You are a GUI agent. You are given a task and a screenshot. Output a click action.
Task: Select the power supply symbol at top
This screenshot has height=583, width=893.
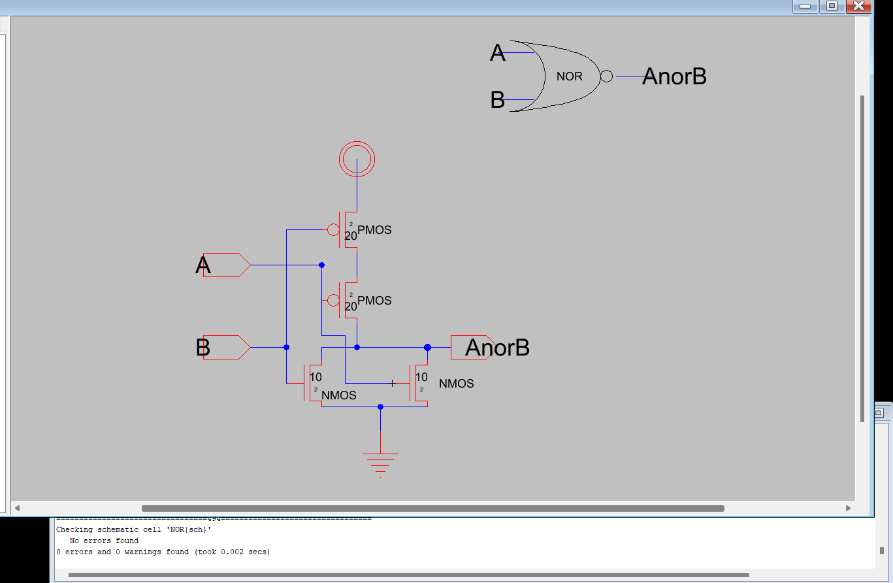(357, 159)
